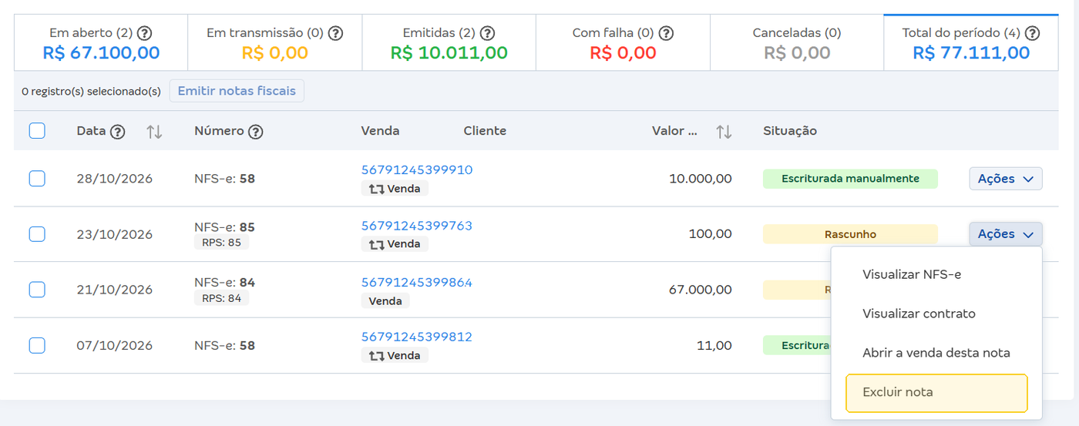Open sale link 56791245399910

click(x=417, y=169)
